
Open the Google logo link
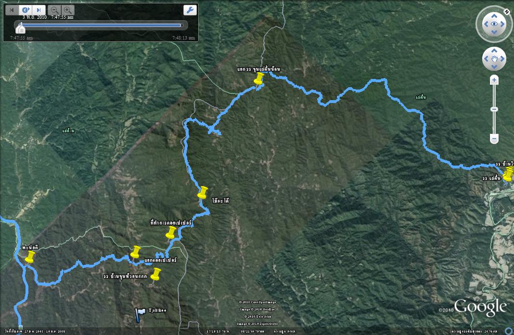point(480,307)
